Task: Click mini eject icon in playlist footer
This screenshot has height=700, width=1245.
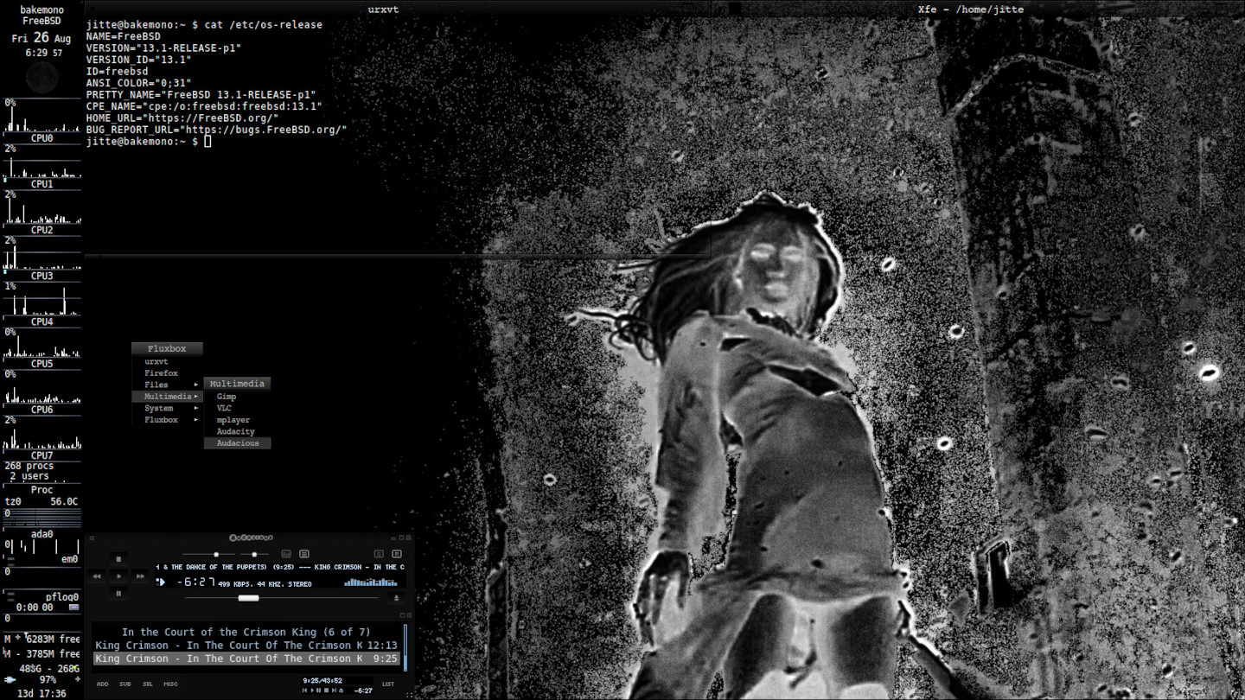Action: click(x=342, y=690)
